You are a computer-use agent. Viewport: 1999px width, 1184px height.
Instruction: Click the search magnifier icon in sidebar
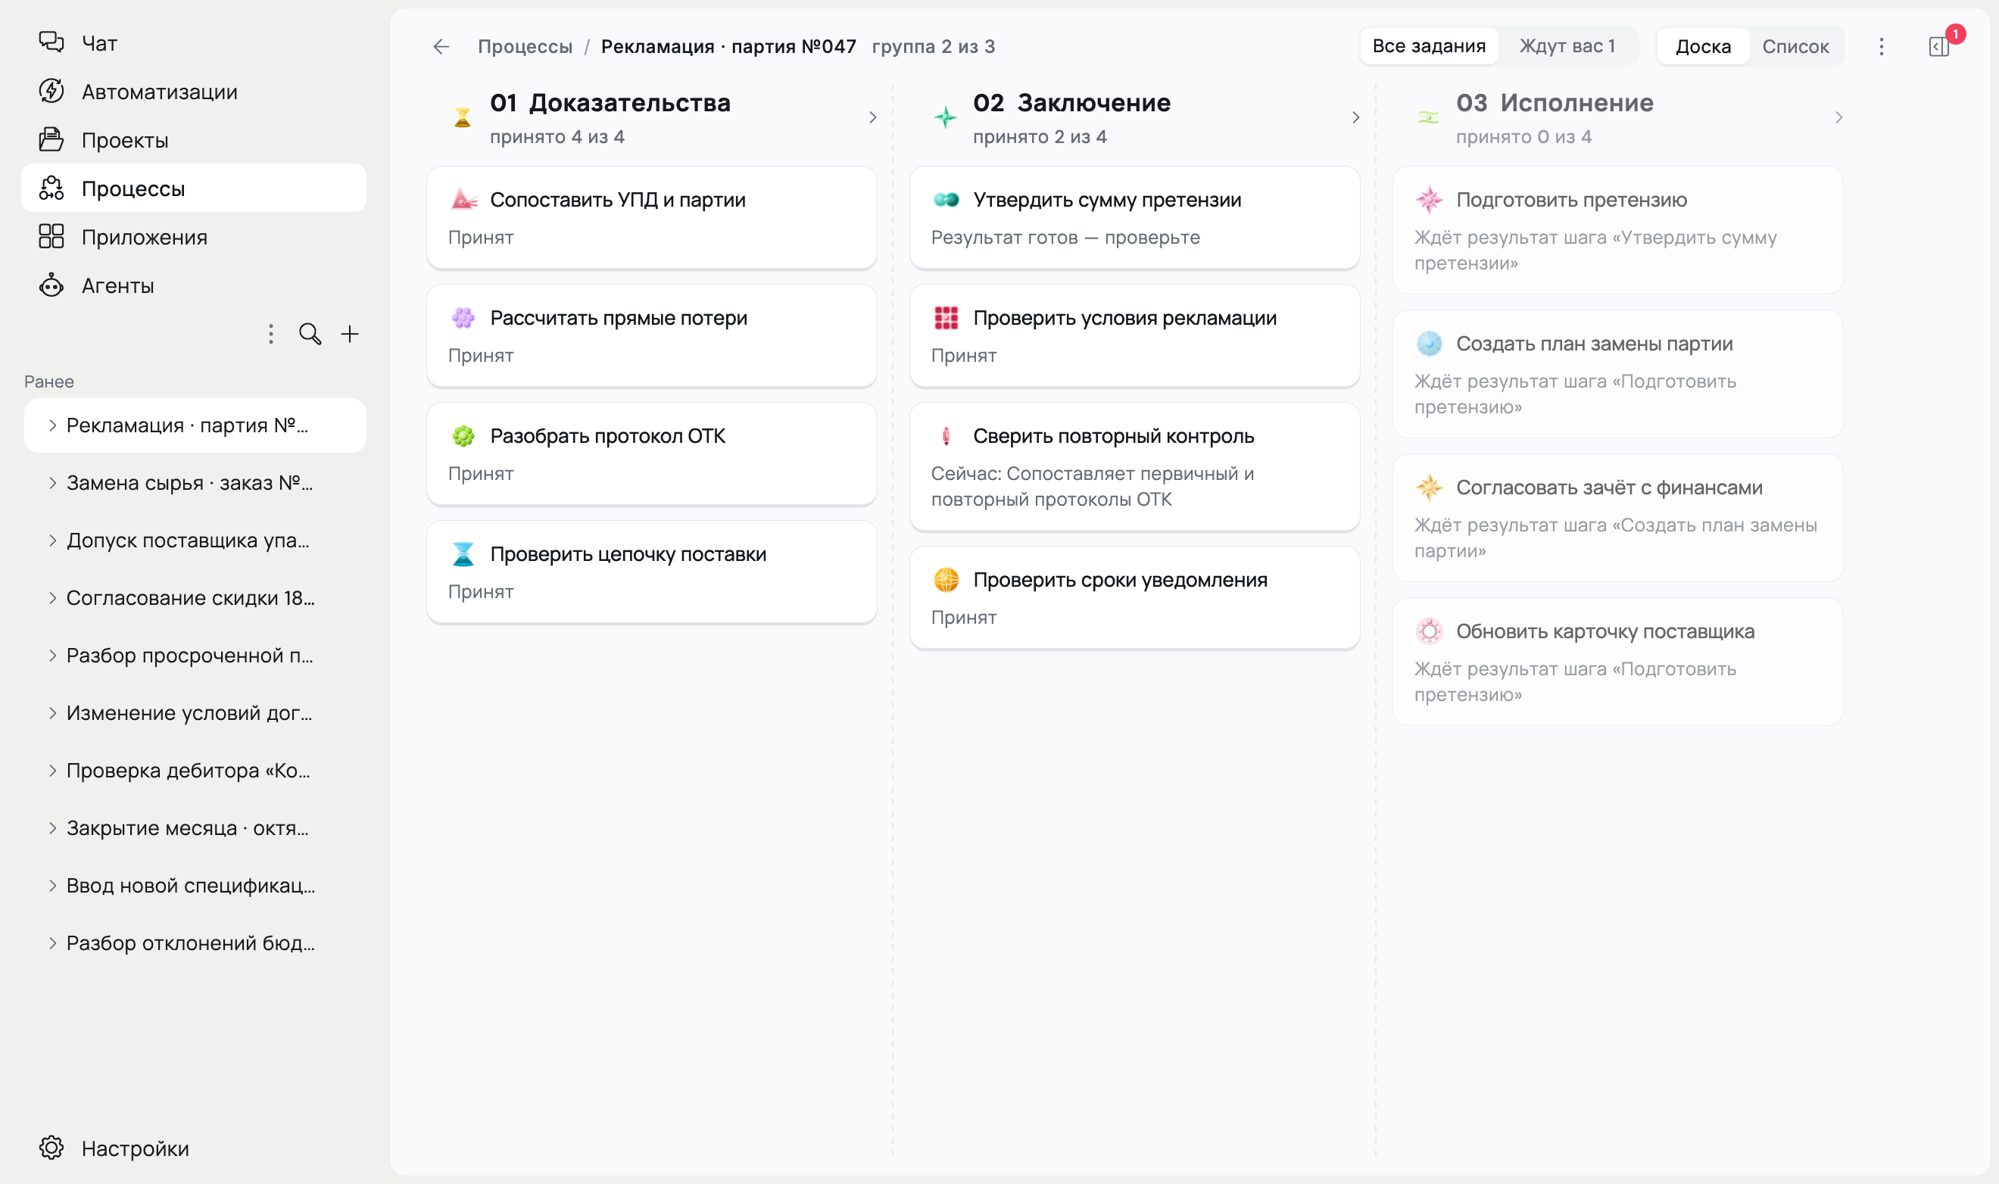tap(310, 334)
